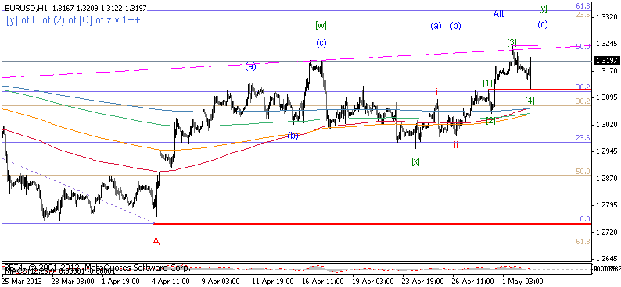This screenshot has width=621, height=287.
Task: Click the red ii wave label
Action: coord(456,144)
